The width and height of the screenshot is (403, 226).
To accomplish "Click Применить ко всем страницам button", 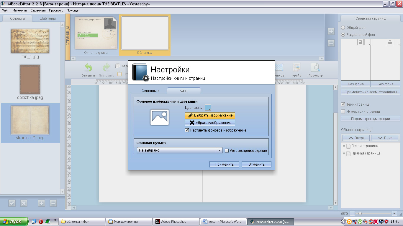I will (371, 92).
